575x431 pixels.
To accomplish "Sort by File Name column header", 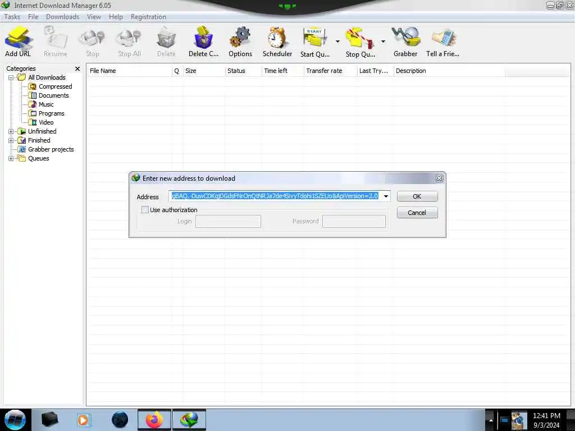I will point(130,71).
